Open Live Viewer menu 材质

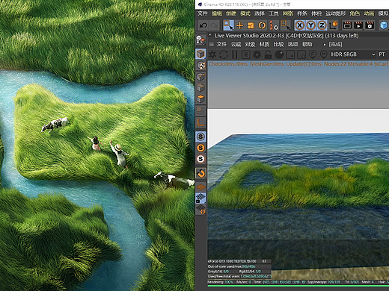[264, 45]
